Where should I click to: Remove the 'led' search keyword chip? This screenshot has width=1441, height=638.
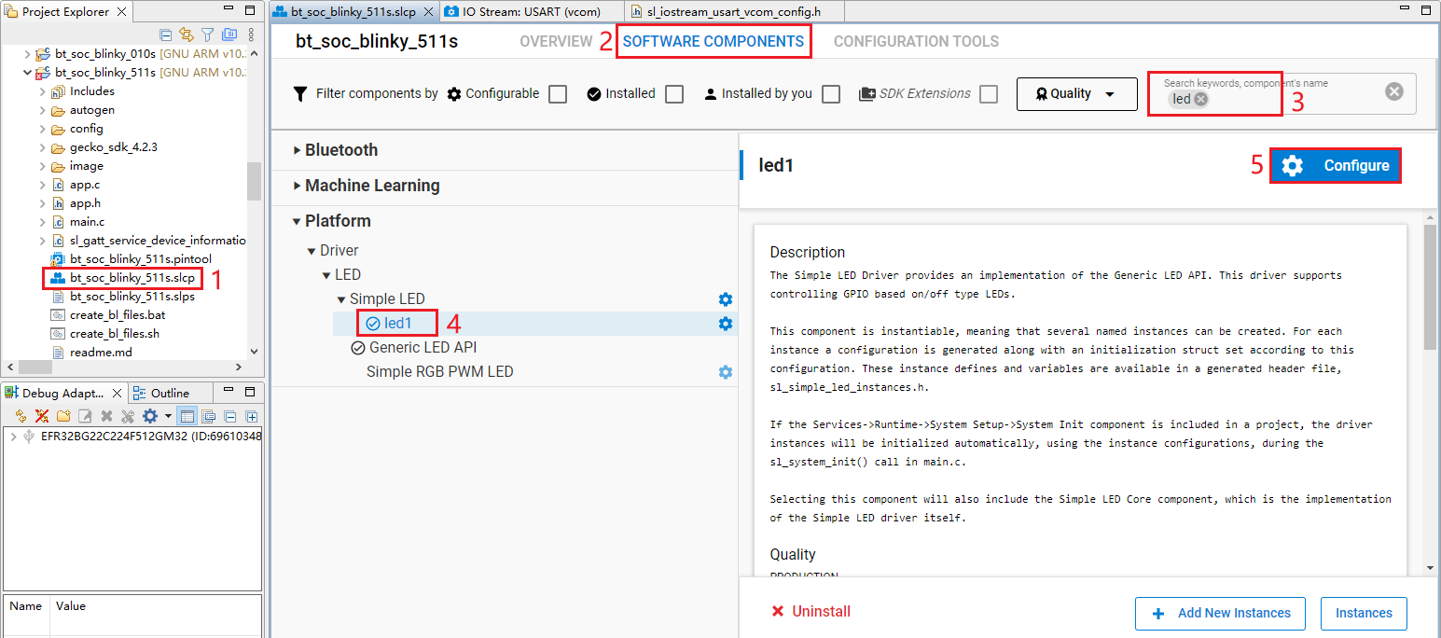tap(1201, 99)
